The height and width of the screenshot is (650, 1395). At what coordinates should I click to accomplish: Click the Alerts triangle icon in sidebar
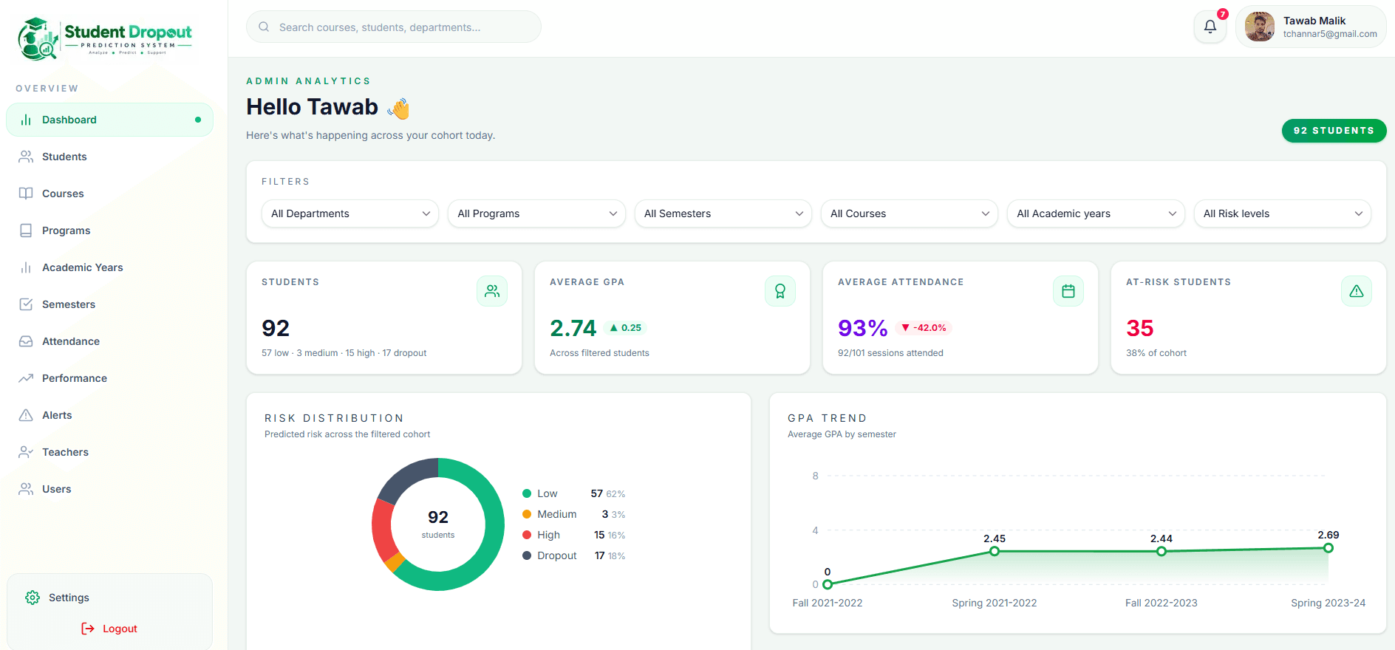(26, 415)
